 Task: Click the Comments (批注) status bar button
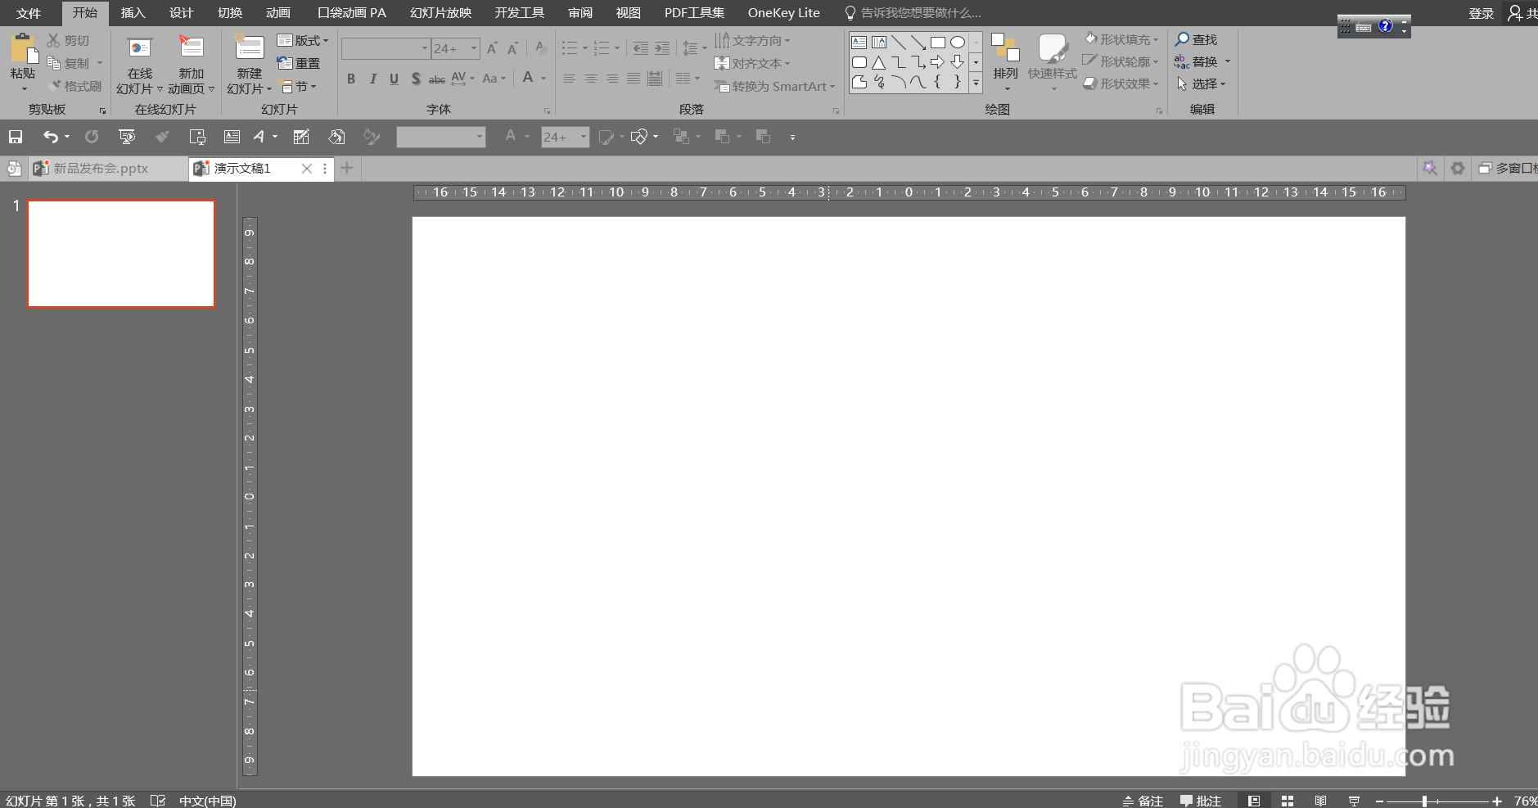coord(1201,801)
